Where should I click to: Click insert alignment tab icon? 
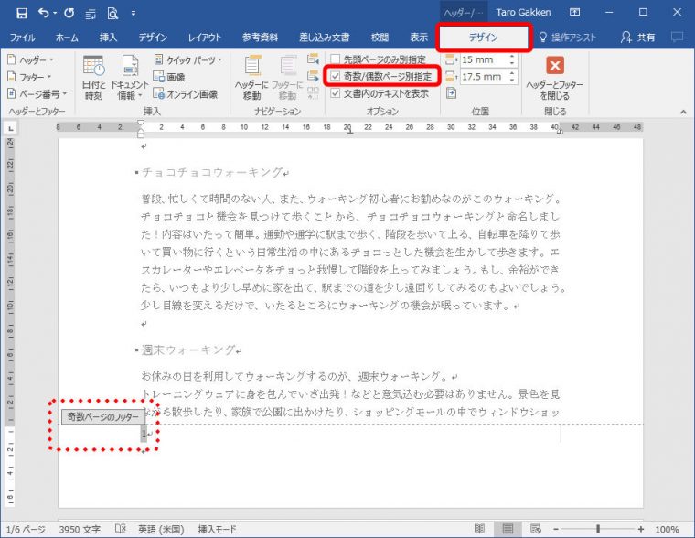pyautogui.click(x=451, y=93)
